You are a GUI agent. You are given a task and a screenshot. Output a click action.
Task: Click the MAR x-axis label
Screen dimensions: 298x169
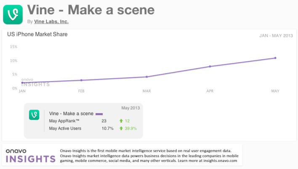147,91
